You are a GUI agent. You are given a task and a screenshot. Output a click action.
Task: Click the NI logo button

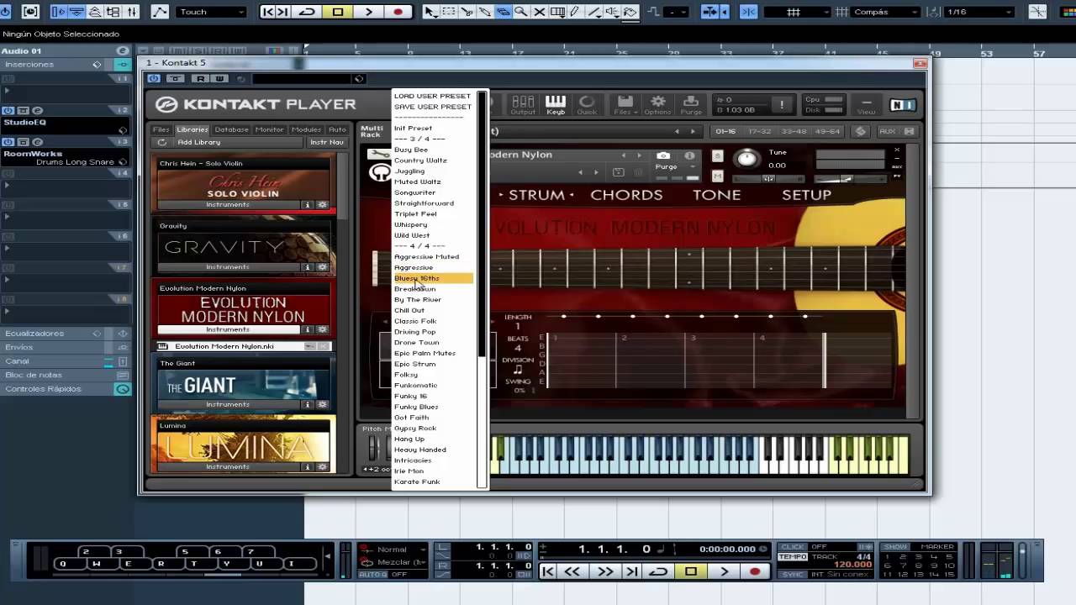pyautogui.click(x=902, y=105)
